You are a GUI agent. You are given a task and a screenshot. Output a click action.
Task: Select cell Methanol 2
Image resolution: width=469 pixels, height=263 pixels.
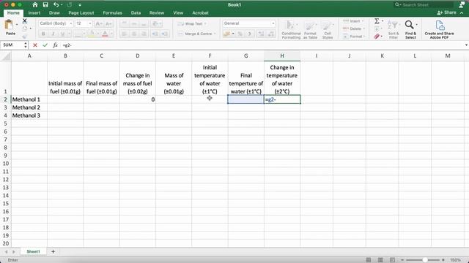(x=29, y=107)
